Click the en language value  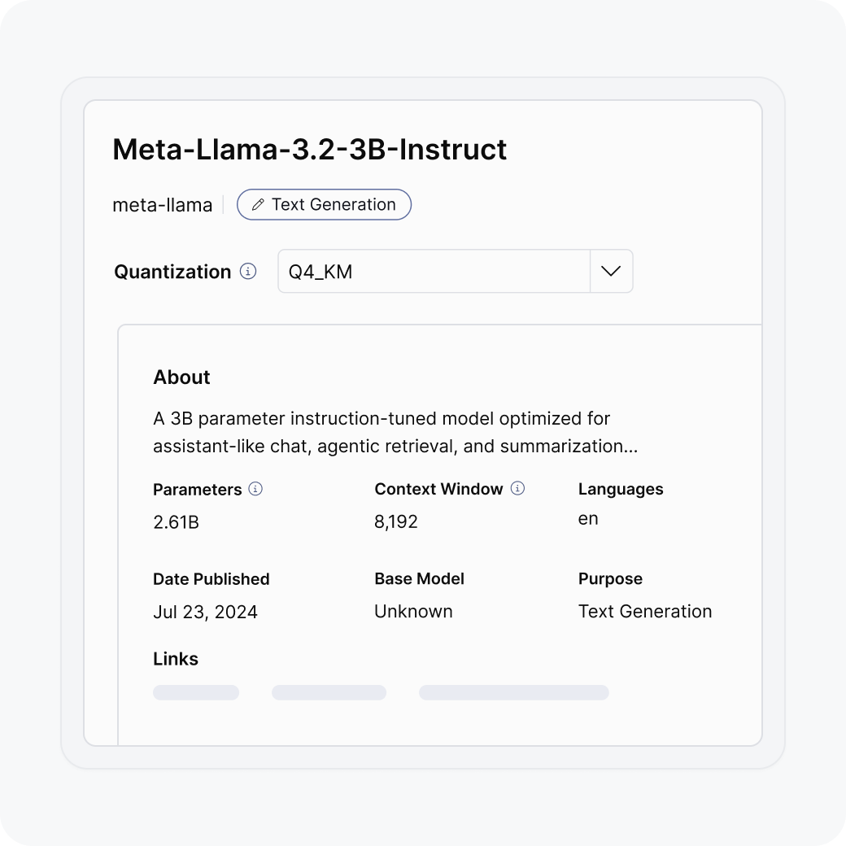(588, 519)
